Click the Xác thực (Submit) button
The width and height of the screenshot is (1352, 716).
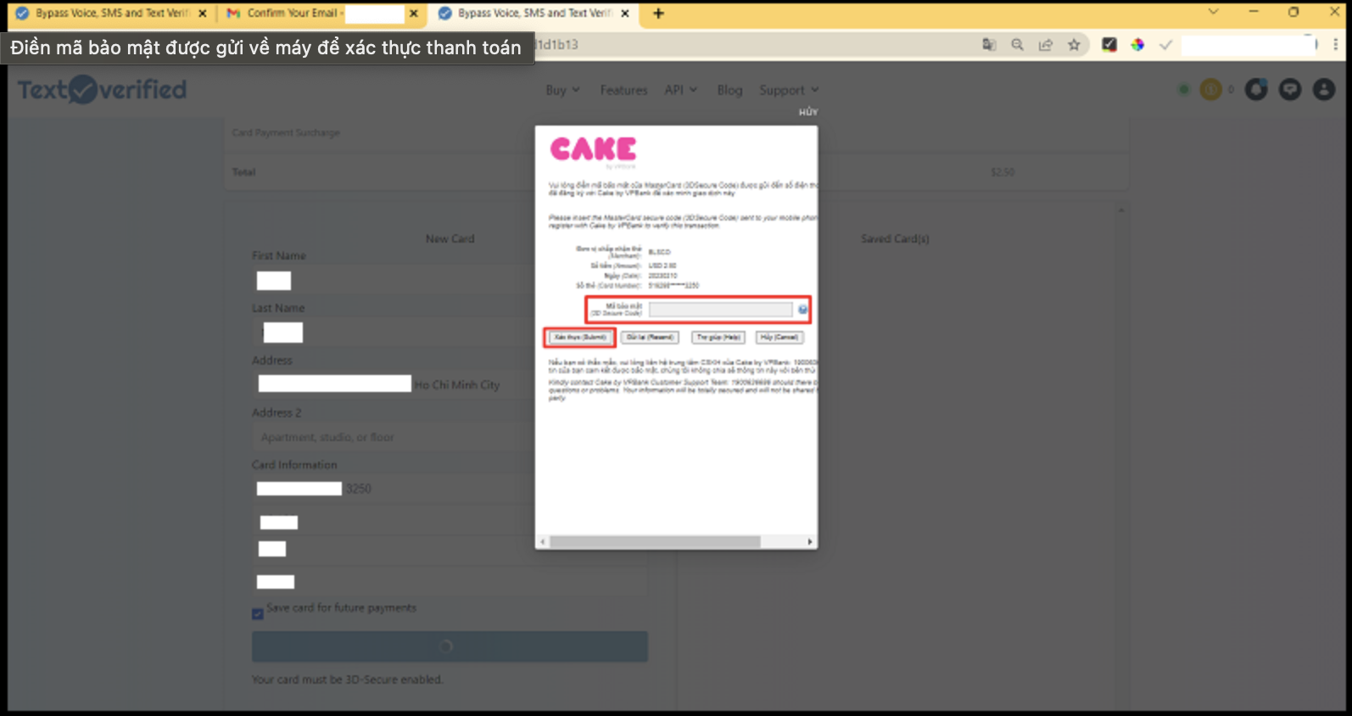[580, 338]
